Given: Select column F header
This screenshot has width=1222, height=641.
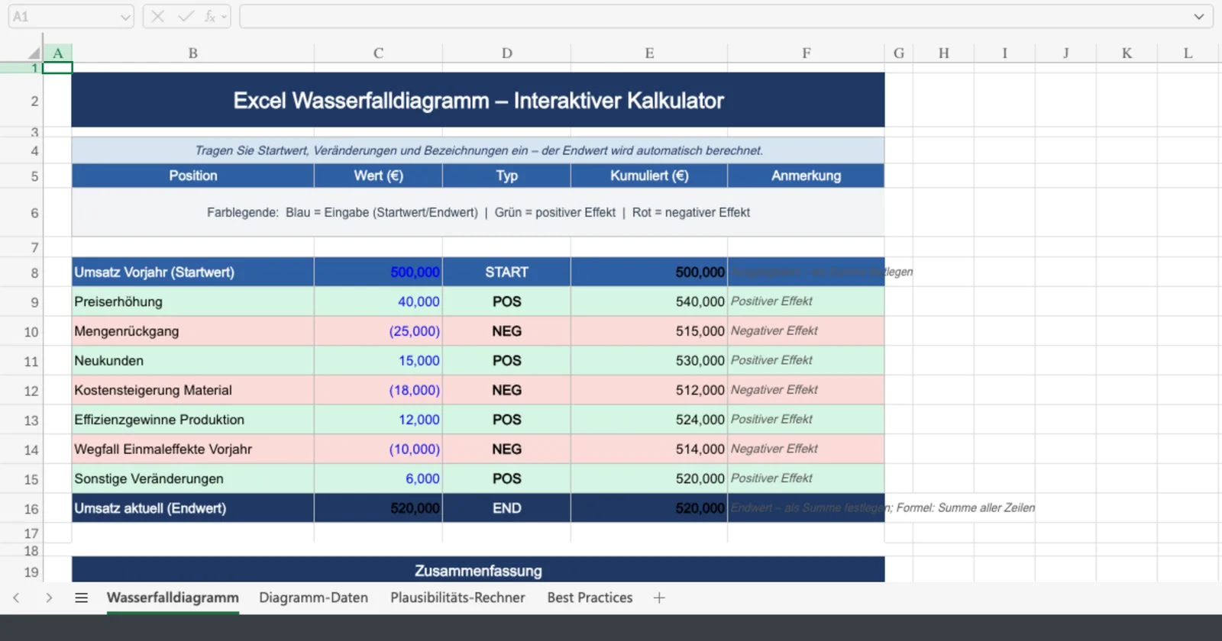Looking at the screenshot, I should 806,53.
